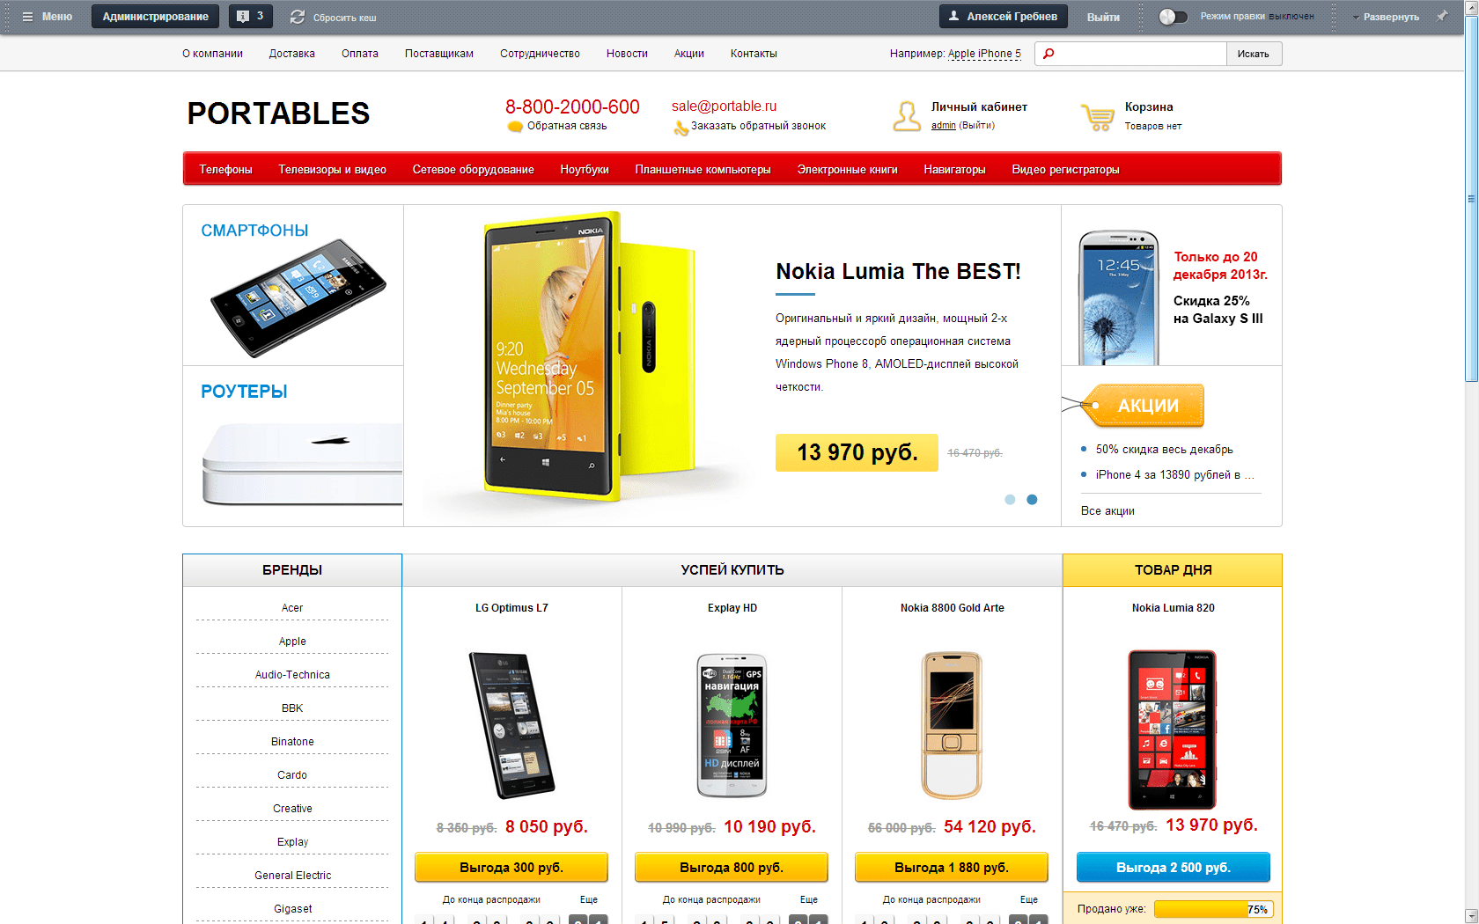Select the first slider dot indicator
The image size is (1479, 924).
click(1010, 500)
